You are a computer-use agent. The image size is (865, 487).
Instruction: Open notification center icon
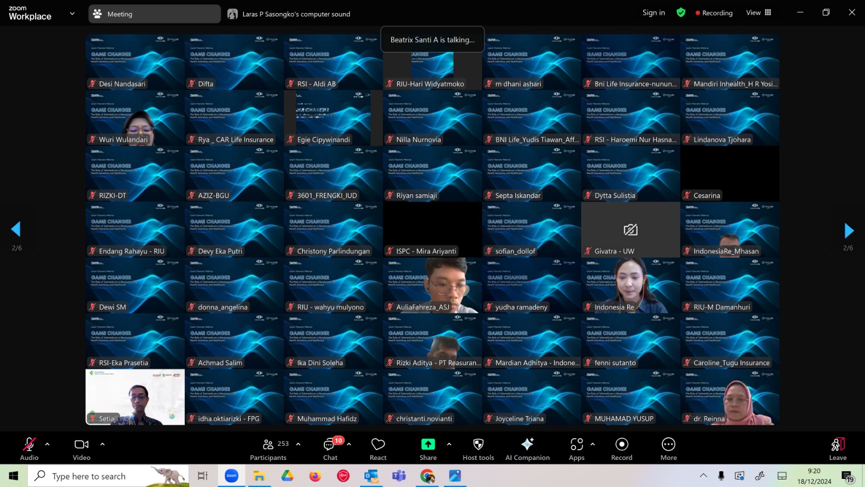(x=847, y=476)
